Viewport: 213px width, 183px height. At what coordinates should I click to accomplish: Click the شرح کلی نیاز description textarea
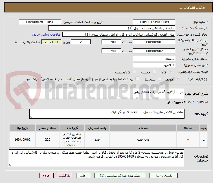[106, 93]
